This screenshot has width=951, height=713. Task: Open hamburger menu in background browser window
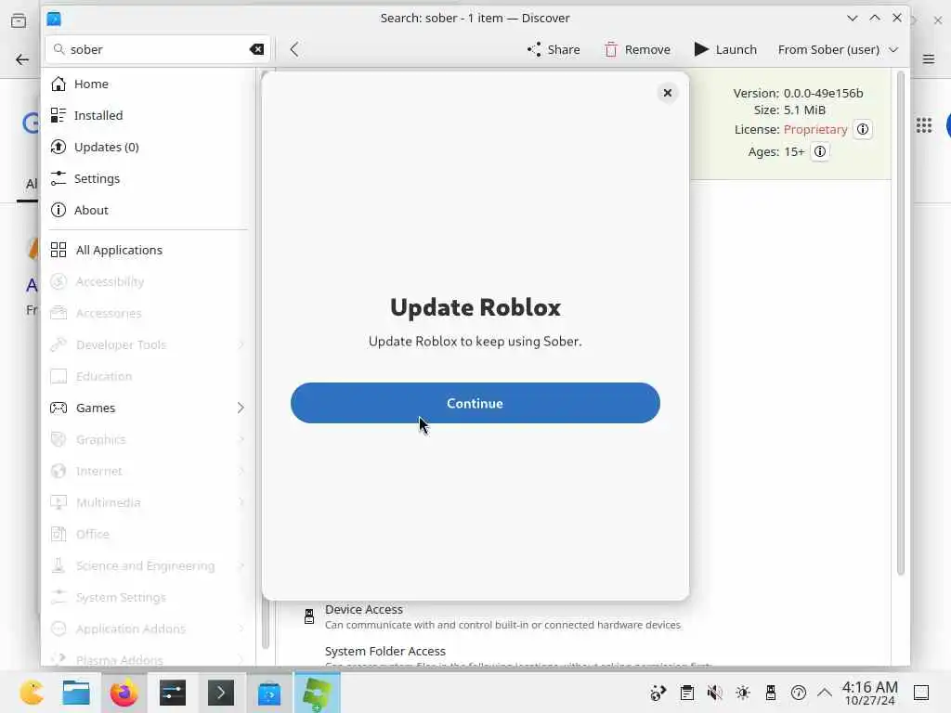[929, 58]
